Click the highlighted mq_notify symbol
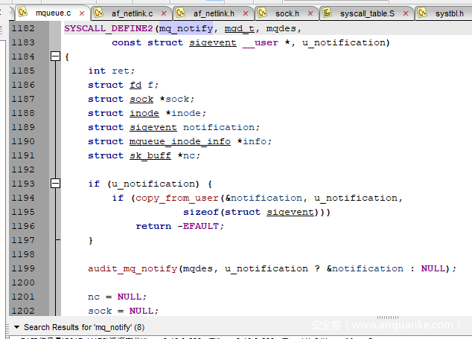 coord(187,28)
